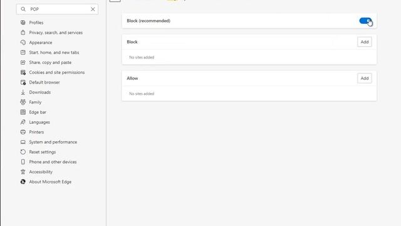Click the Block (recommended) label
Viewport: 401px width, 226px height.
(148, 21)
